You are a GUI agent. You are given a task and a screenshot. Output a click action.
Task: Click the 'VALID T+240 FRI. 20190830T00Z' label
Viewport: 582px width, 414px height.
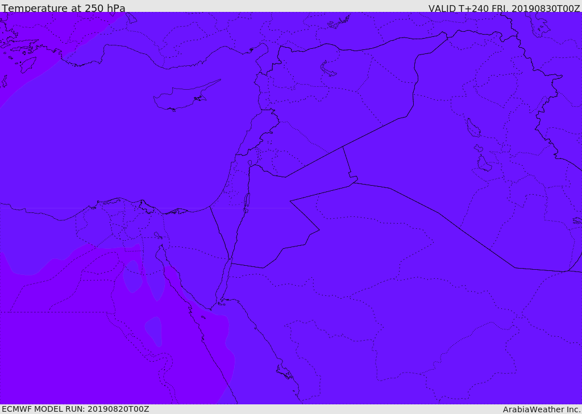pyautogui.click(x=504, y=8)
